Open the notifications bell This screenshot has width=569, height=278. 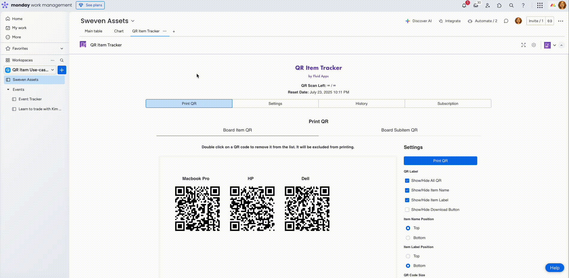464,5
